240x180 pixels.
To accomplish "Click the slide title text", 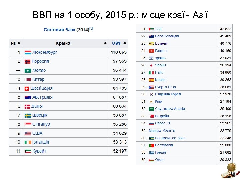I will pos(120,15).
